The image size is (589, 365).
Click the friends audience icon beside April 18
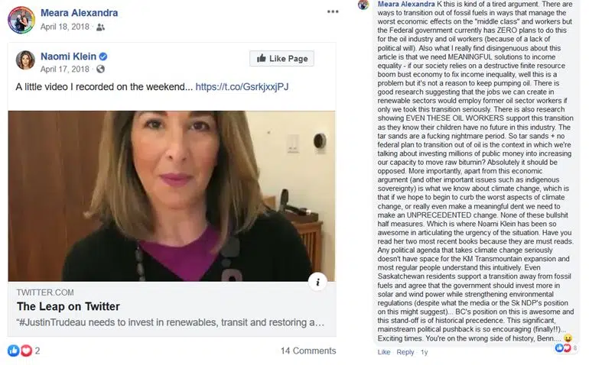pyautogui.click(x=100, y=27)
